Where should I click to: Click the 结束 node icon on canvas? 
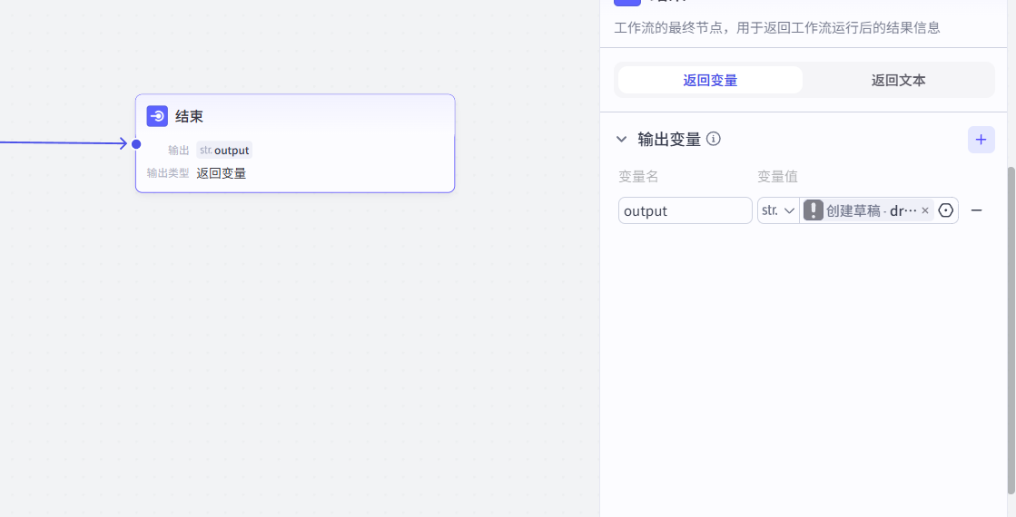[x=157, y=116]
